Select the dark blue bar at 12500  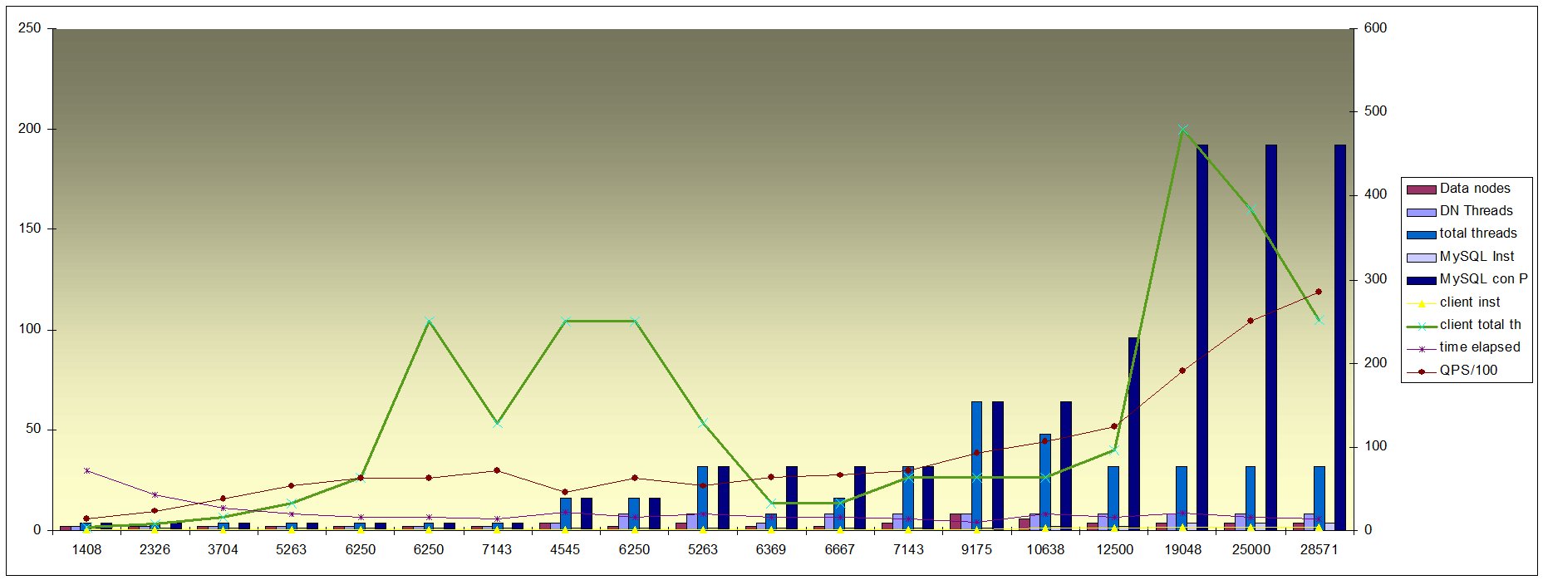(x=1133, y=432)
